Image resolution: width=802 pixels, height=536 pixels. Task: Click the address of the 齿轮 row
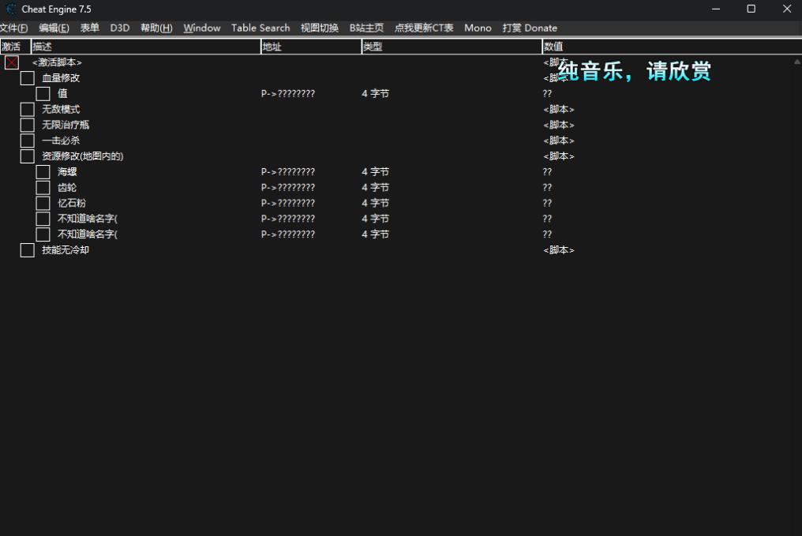(288, 187)
